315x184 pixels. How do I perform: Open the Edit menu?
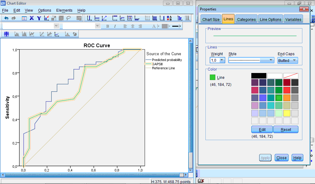point(17,10)
